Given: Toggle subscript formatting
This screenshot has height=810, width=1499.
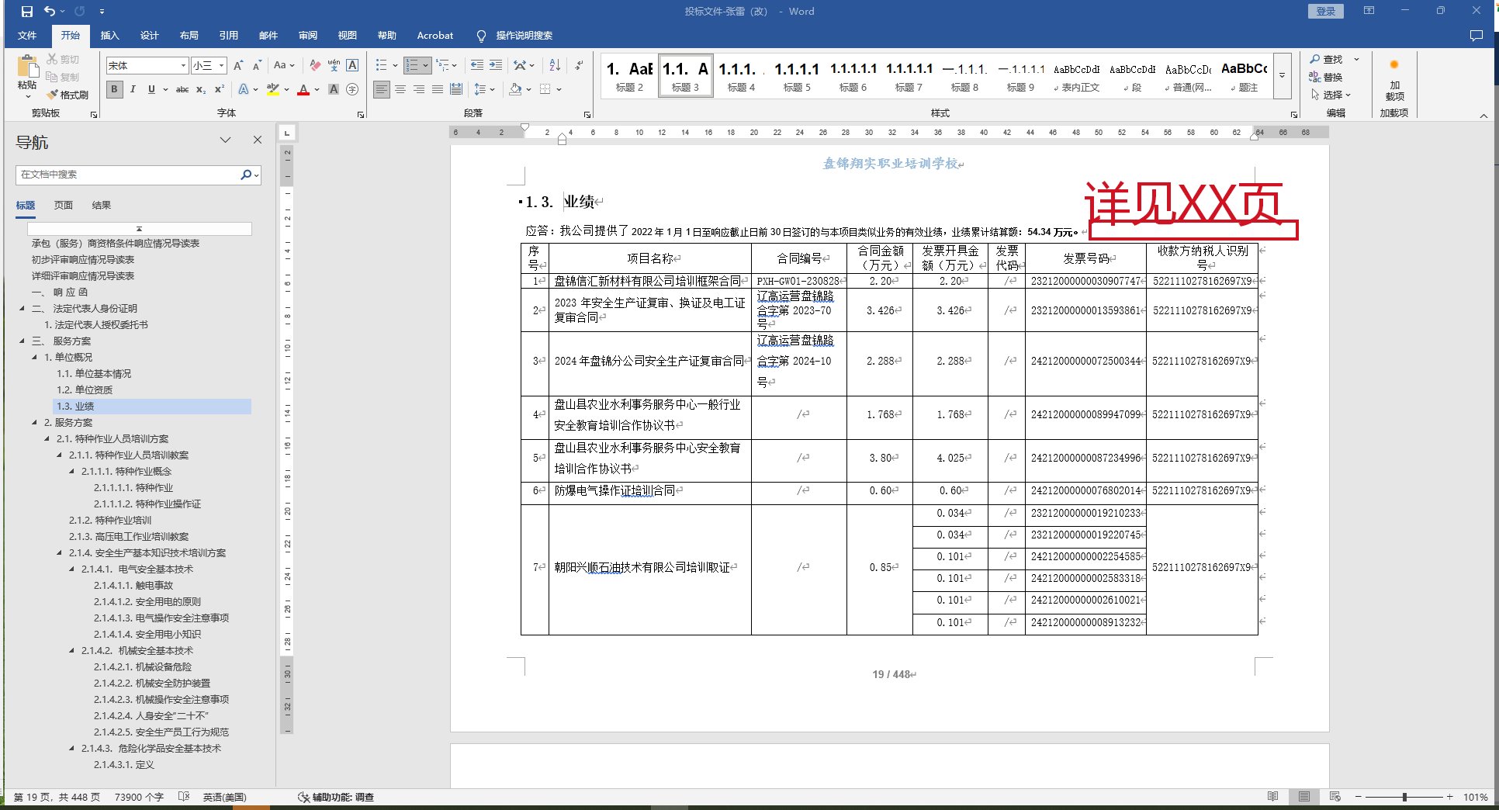Looking at the screenshot, I should [x=201, y=89].
